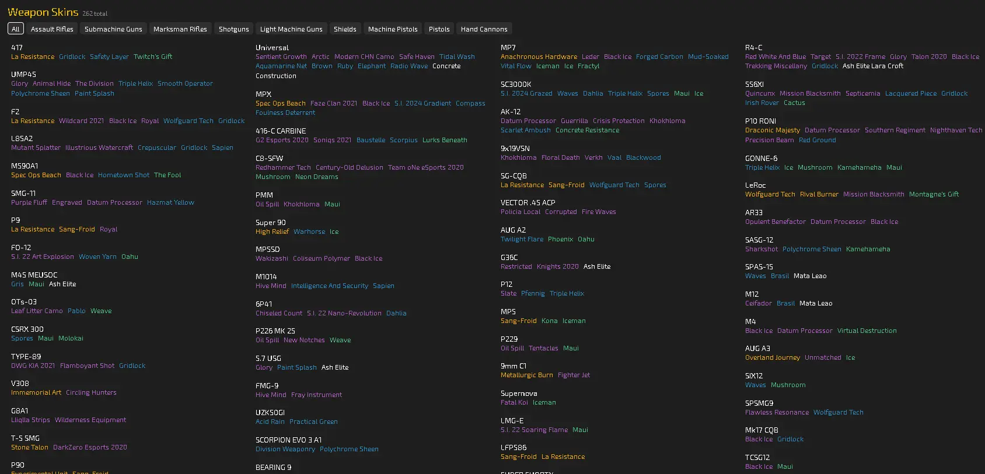View the Flawless Resonance skin
985x474 pixels.
(x=777, y=412)
